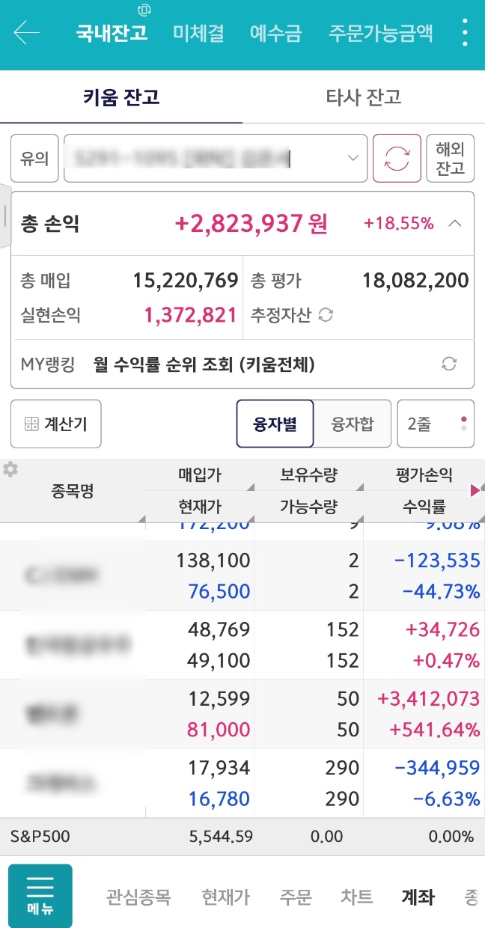Open column settings gear icon

click(x=10, y=469)
